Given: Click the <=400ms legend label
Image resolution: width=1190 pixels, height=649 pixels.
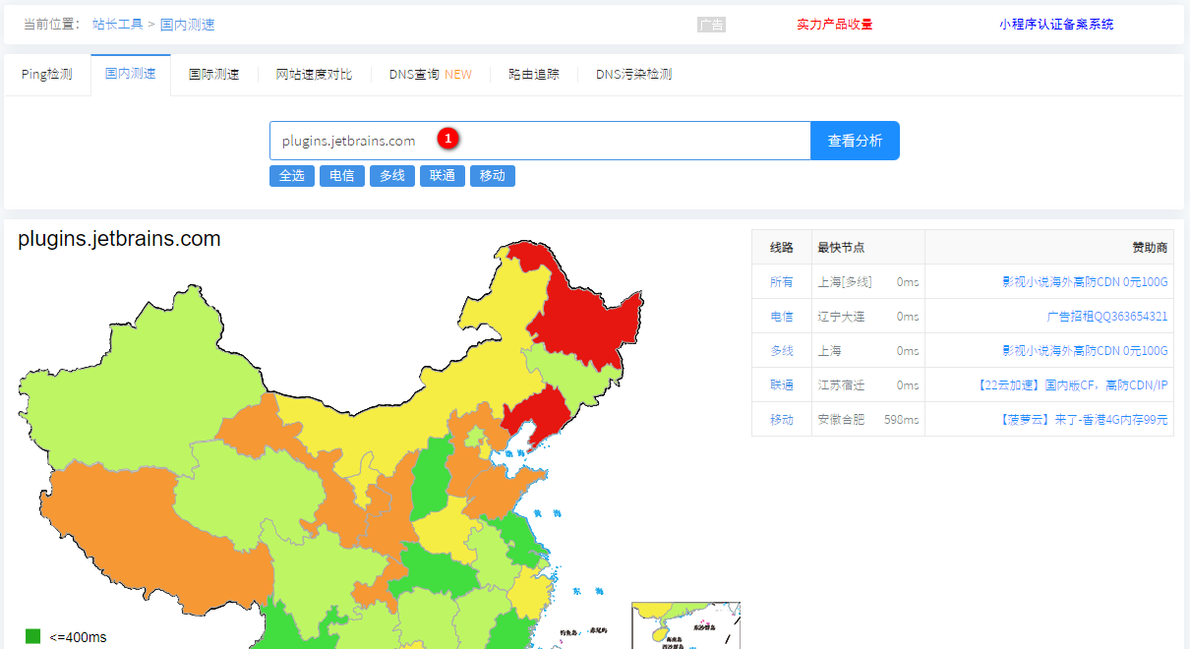Looking at the screenshot, I should [78, 637].
